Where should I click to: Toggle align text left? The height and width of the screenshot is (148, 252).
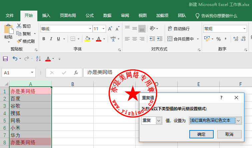pyautogui.click(x=127, y=39)
